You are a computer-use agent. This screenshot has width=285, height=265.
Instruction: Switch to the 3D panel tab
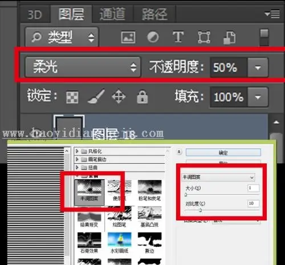(x=35, y=14)
